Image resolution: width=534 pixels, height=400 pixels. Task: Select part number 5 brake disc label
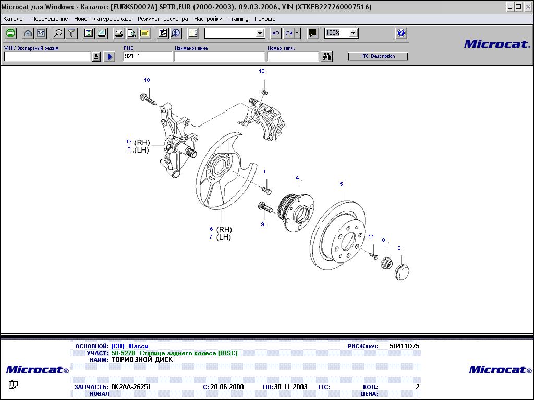tap(342, 184)
